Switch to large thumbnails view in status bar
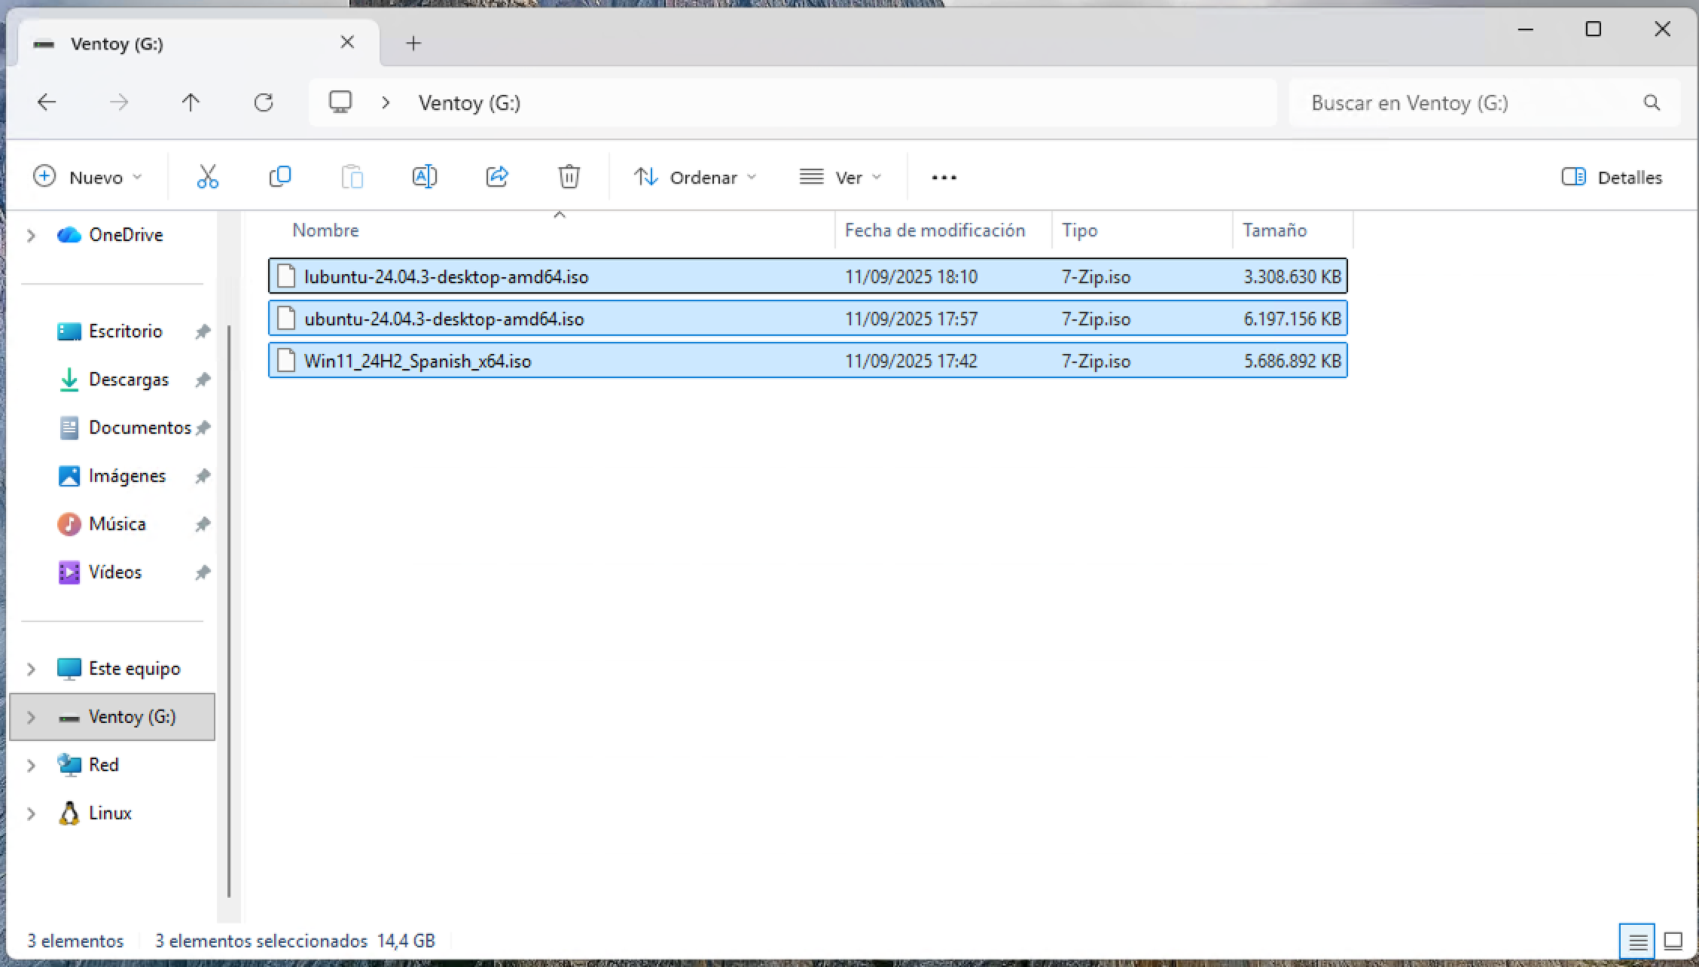The image size is (1699, 967). tap(1673, 941)
